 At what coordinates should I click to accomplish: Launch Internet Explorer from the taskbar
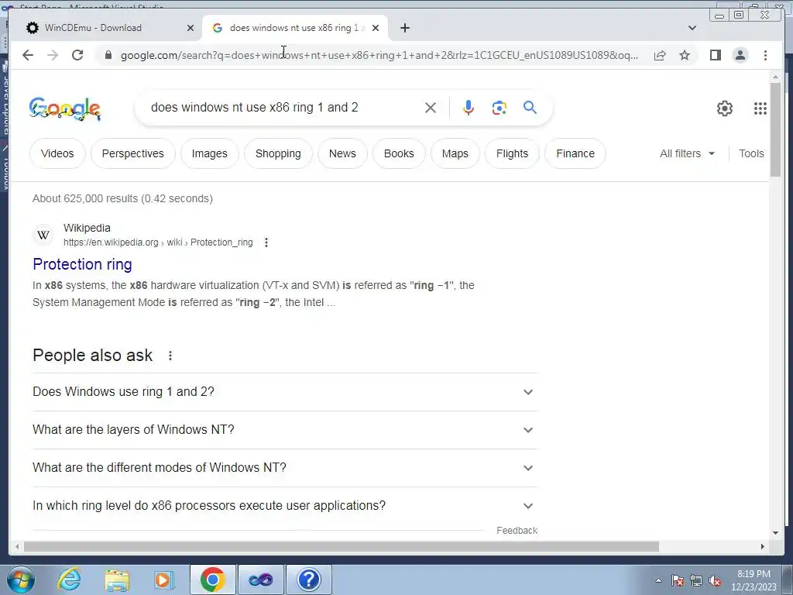[69, 580]
